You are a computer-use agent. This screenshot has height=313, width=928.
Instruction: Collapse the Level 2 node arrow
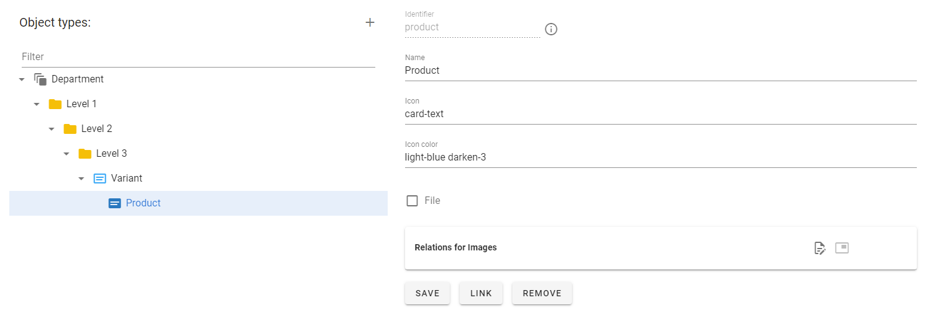[51, 129]
